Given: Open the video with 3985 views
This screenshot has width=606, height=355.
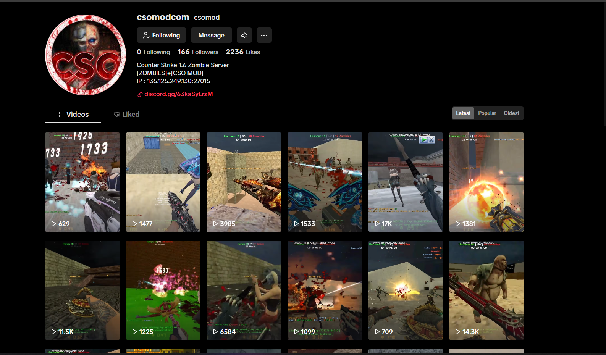Looking at the screenshot, I should click(x=244, y=182).
